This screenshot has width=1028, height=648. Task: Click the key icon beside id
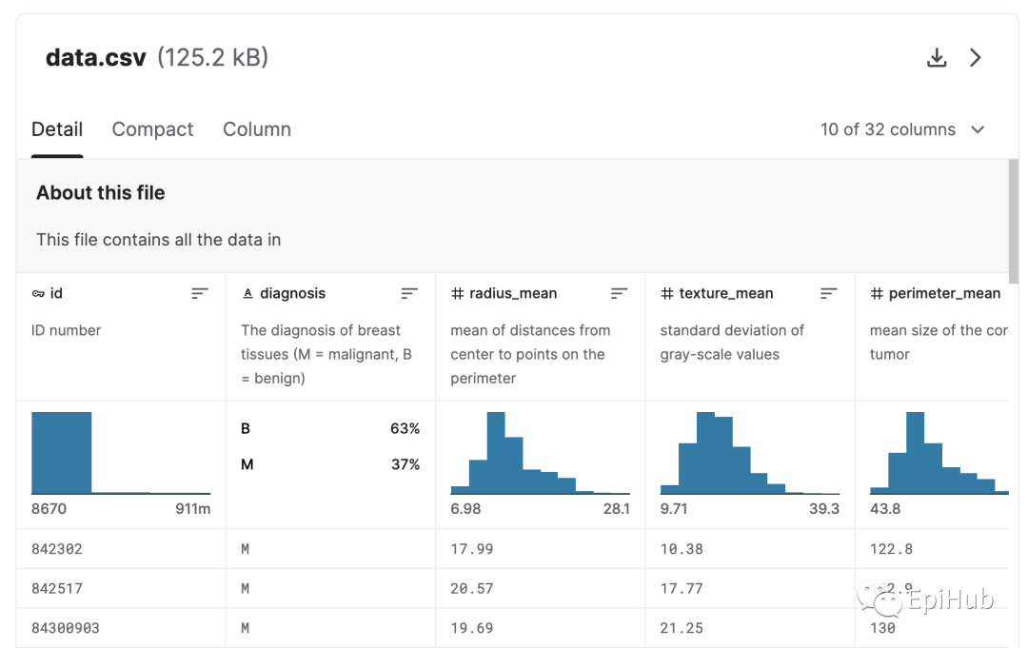[38, 294]
